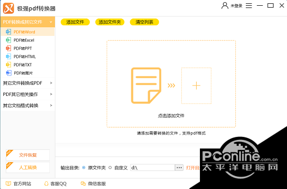Minimize the converter window
This screenshot has height=189, width=287.
coord(260,6)
